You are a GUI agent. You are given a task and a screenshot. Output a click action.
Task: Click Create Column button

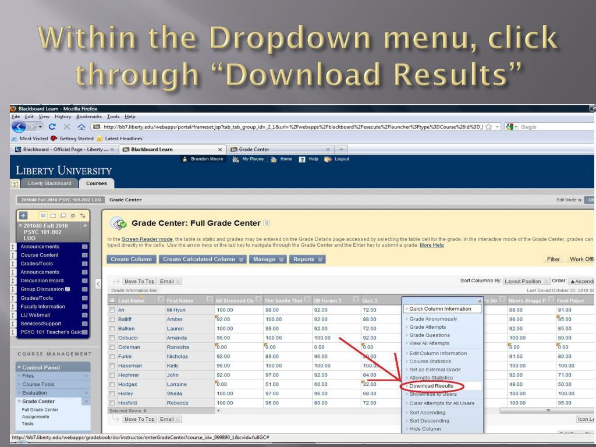131,259
